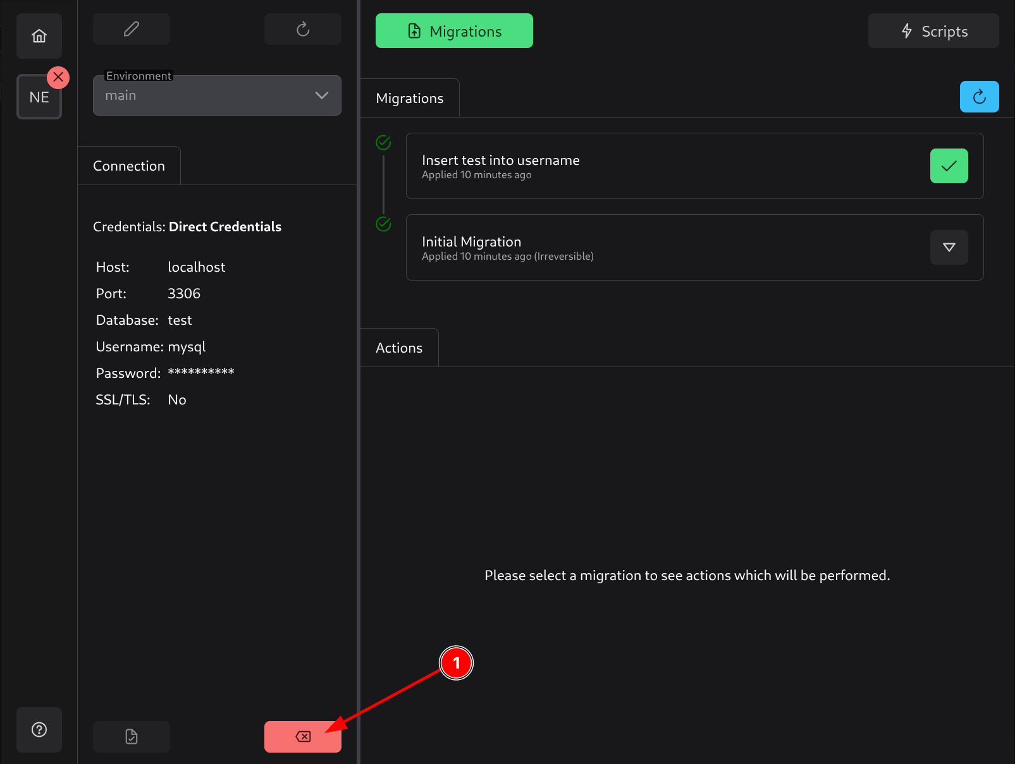Click the chevron arrow in Environment selector
This screenshot has width=1015, height=764.
pyautogui.click(x=322, y=95)
